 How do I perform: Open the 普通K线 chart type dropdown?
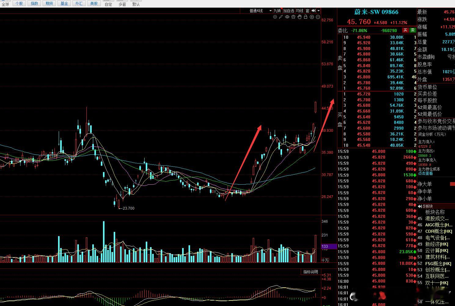[x=260, y=11]
